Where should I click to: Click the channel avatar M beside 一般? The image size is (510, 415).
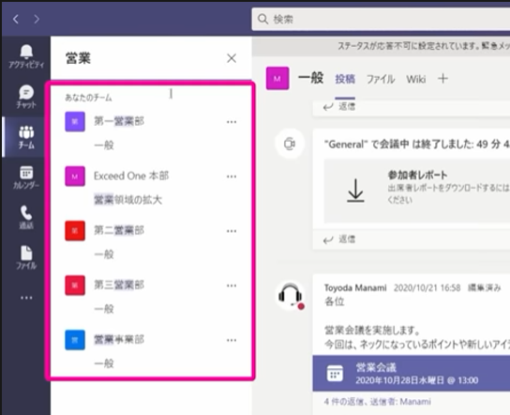click(x=277, y=78)
